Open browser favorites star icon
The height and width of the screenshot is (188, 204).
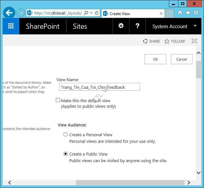pyautogui.click(x=188, y=13)
